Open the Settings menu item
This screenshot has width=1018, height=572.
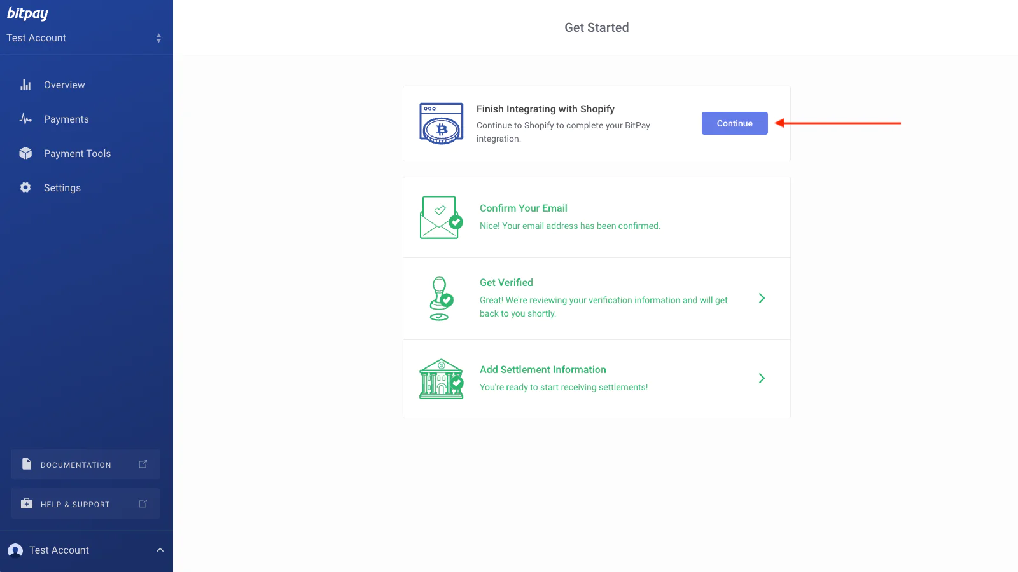click(62, 188)
